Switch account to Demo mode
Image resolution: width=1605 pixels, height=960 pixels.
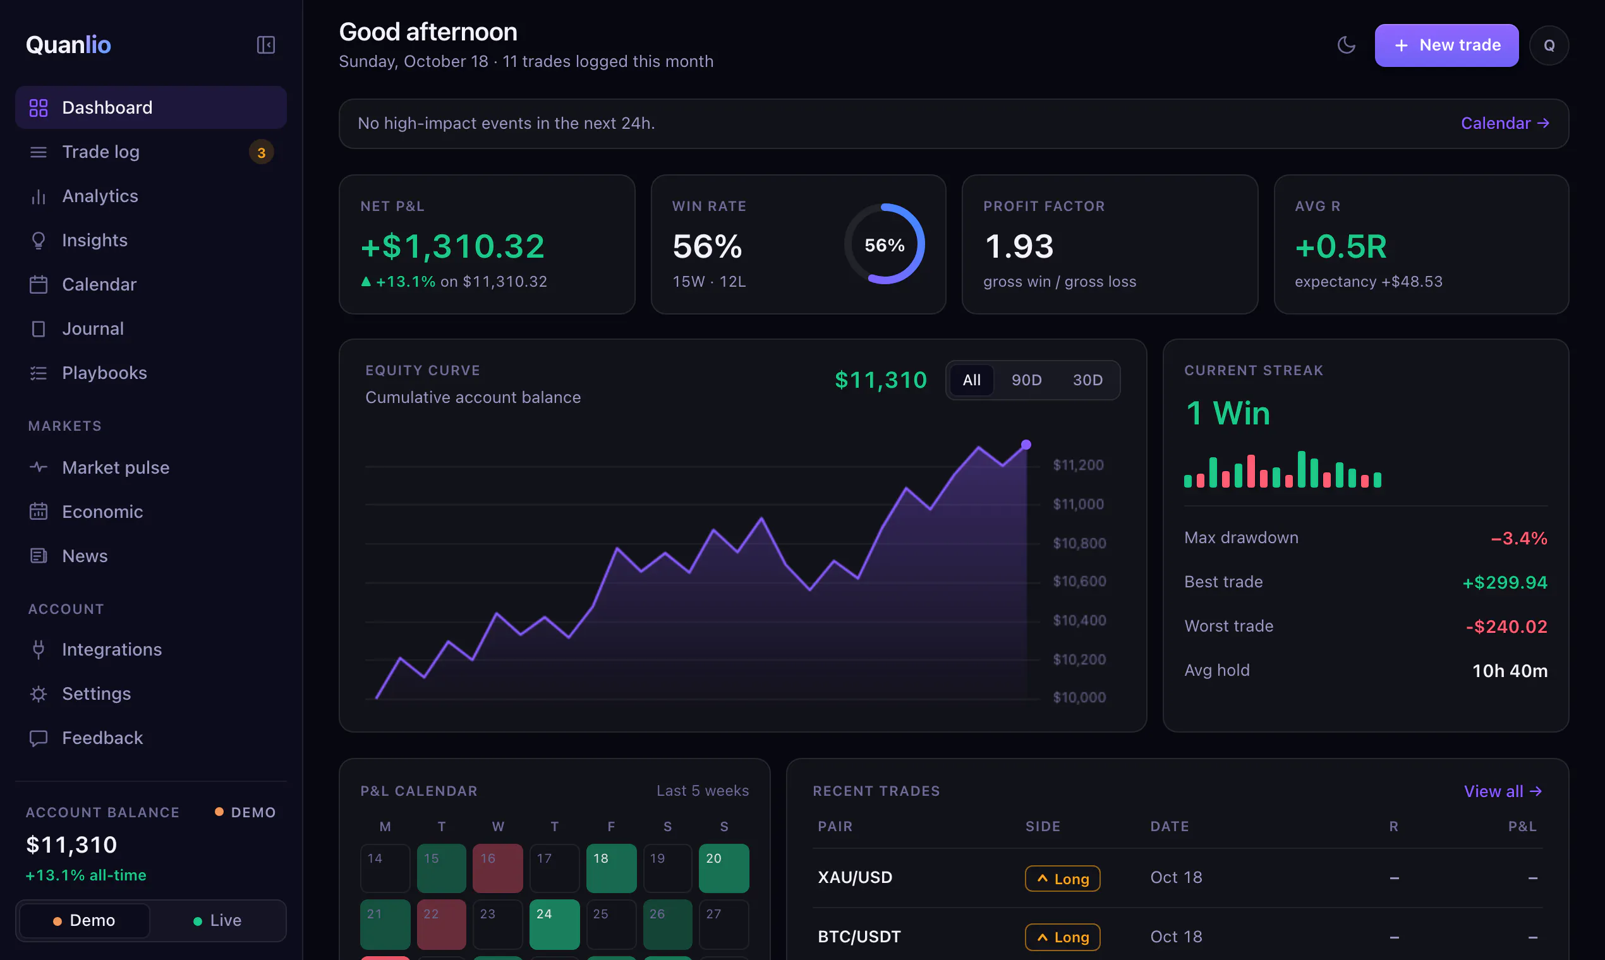tap(85, 920)
